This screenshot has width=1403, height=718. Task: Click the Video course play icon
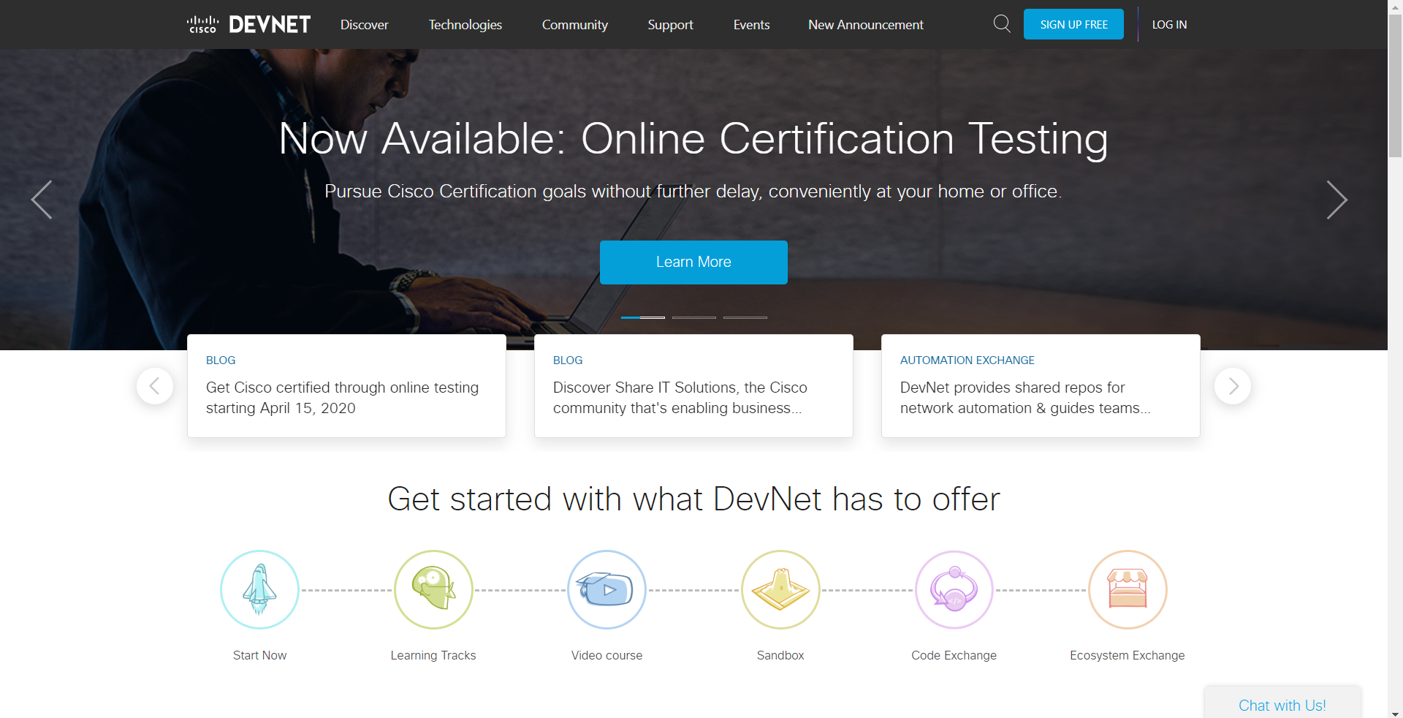607,589
